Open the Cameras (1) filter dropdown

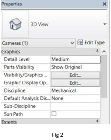(38, 43)
